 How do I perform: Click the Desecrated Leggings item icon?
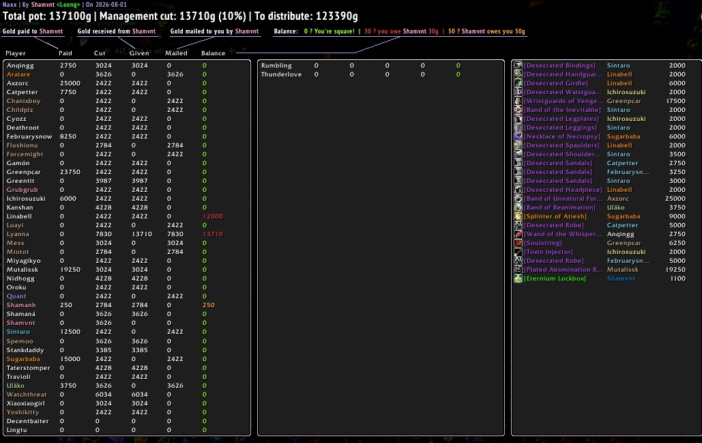(518, 128)
